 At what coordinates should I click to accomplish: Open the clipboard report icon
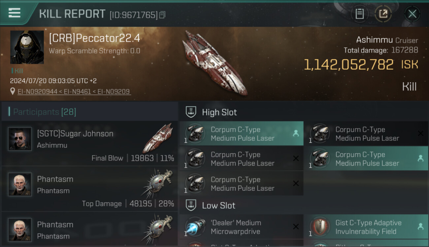coord(359,14)
